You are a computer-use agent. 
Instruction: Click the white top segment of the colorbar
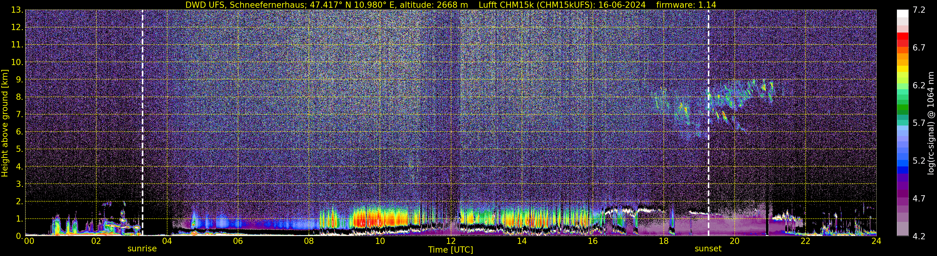point(902,13)
